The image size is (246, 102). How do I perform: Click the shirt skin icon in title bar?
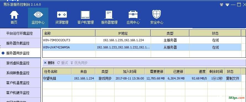221,5
